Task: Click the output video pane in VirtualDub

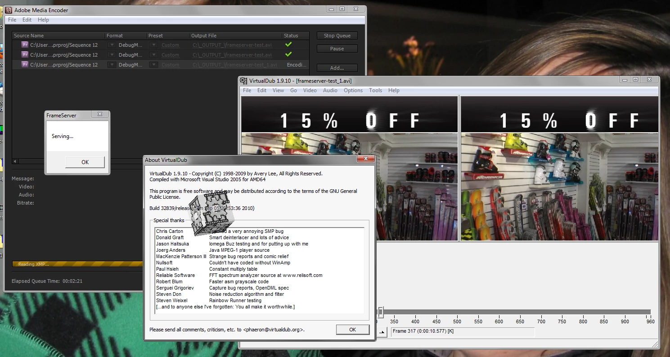Action: [559, 169]
